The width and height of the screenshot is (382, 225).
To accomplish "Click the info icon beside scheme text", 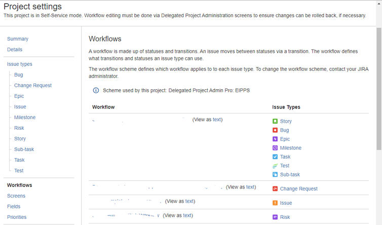I will (x=96, y=90).
